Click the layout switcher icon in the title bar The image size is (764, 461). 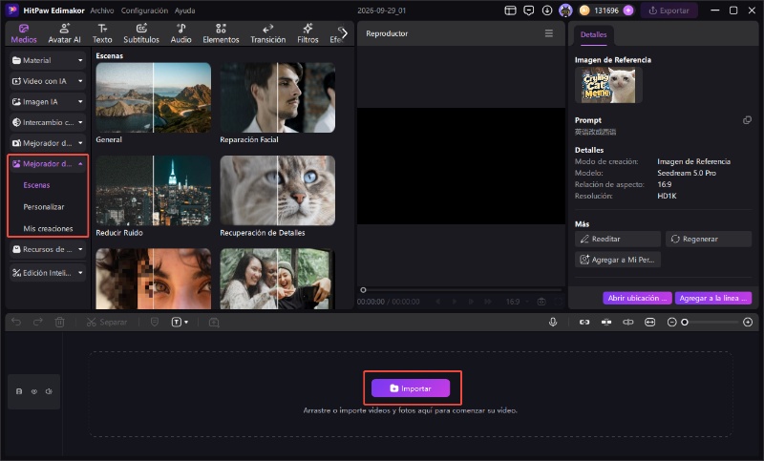pos(510,10)
